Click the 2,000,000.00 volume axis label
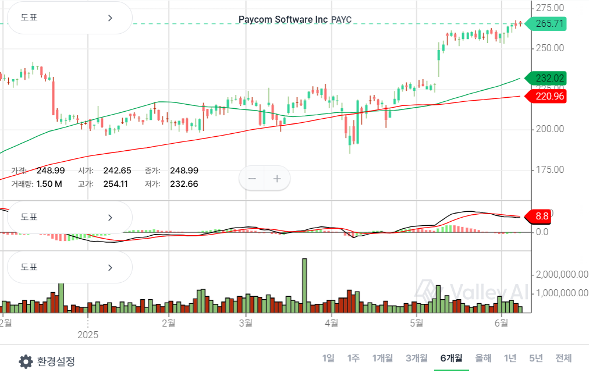589x376 pixels. [562, 275]
